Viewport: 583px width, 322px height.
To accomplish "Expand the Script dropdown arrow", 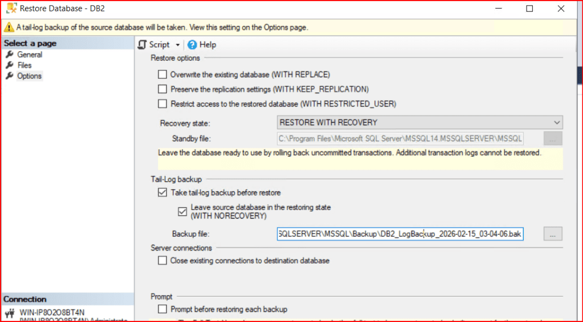I will pos(178,45).
